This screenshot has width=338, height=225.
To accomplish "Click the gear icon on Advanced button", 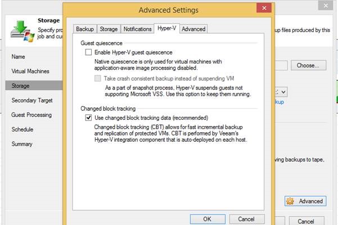I will (x=290, y=201).
